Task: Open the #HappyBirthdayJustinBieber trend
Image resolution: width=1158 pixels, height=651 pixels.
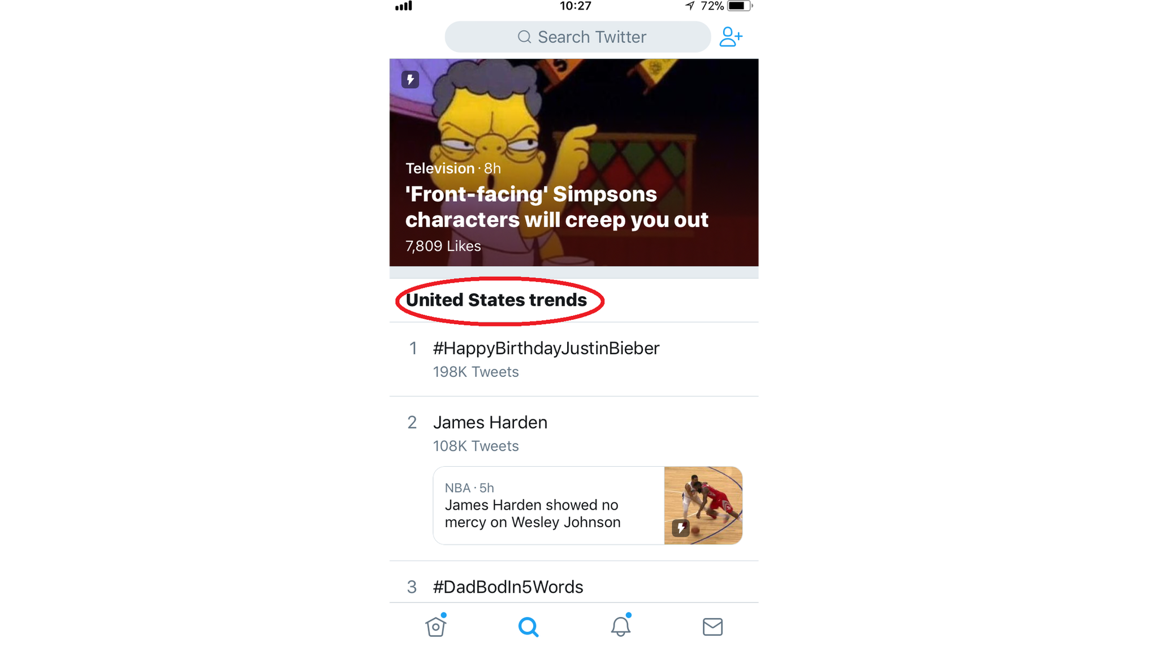Action: (546, 358)
